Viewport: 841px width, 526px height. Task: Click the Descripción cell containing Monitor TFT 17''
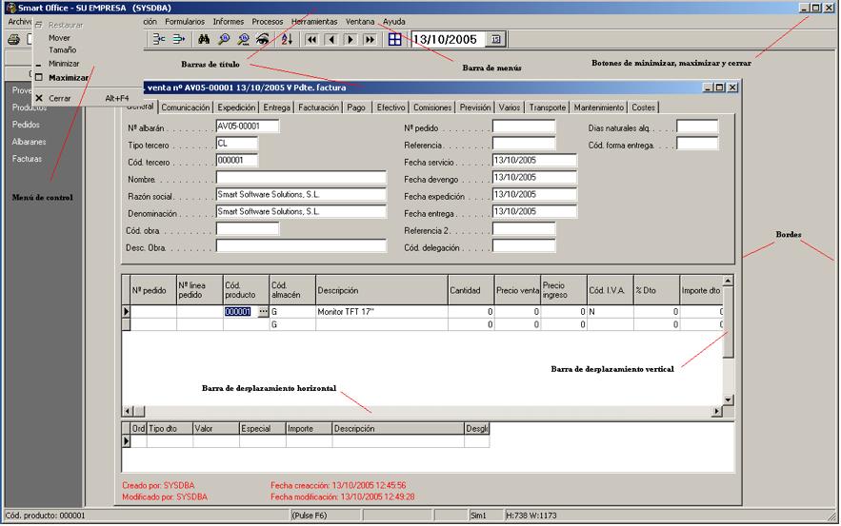[381, 312]
